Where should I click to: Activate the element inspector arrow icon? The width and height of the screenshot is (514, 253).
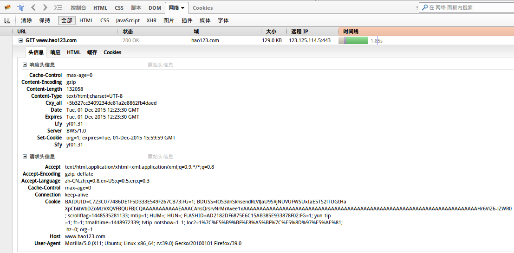click(x=20, y=7)
